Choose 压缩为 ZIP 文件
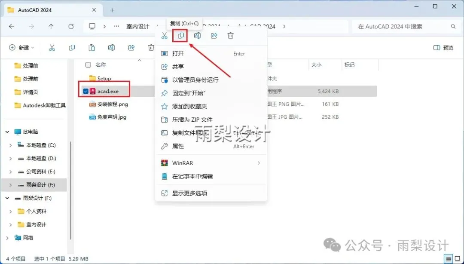 tap(211, 120)
